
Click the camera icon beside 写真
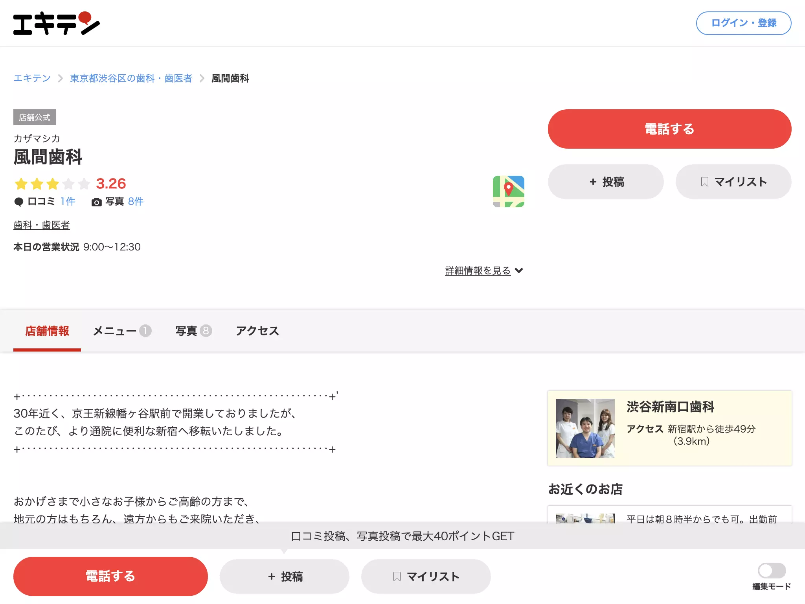click(x=96, y=202)
